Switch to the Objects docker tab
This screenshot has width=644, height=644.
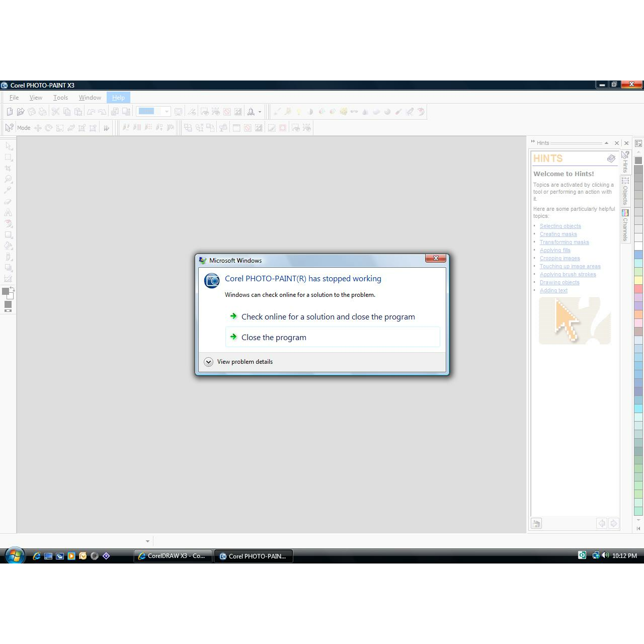625,190
